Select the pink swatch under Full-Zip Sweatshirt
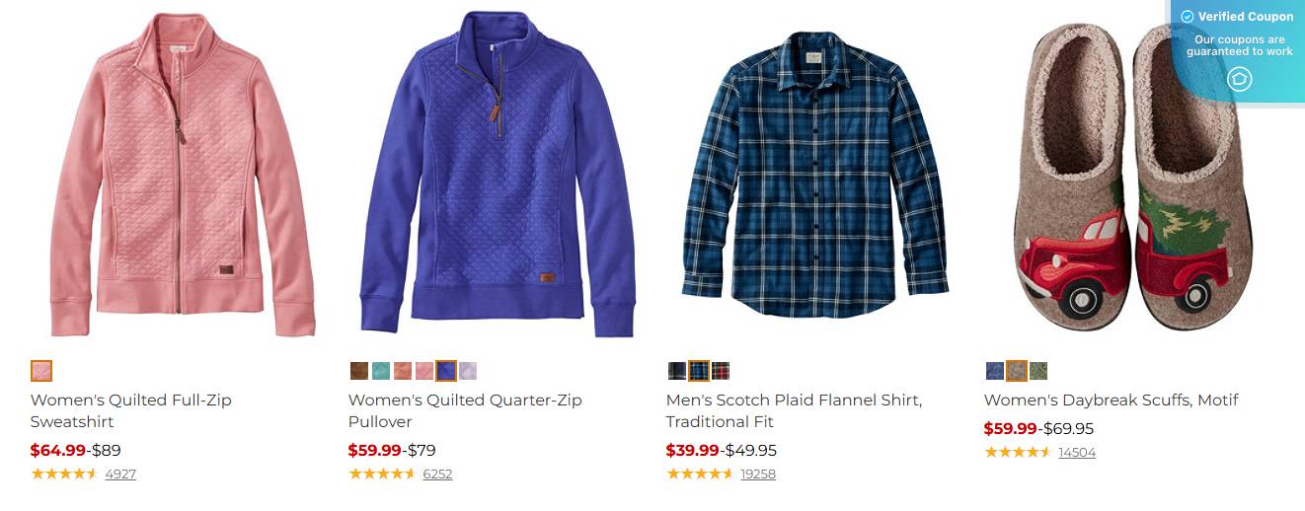Screen dimensions: 1305x511 [x=41, y=371]
